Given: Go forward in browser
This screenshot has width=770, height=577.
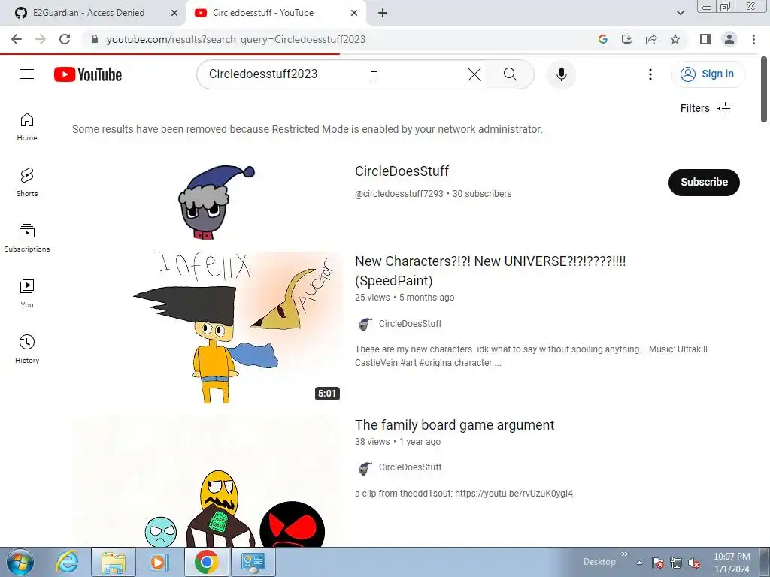Looking at the screenshot, I should pyautogui.click(x=41, y=39).
